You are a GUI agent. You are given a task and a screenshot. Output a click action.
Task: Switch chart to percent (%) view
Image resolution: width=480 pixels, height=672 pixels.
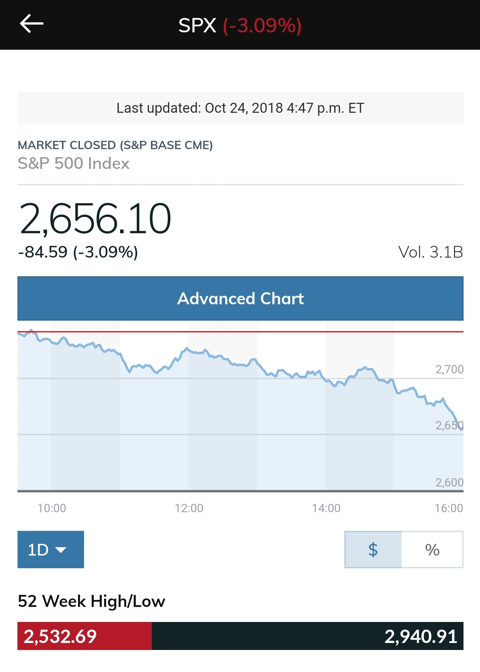(x=432, y=550)
